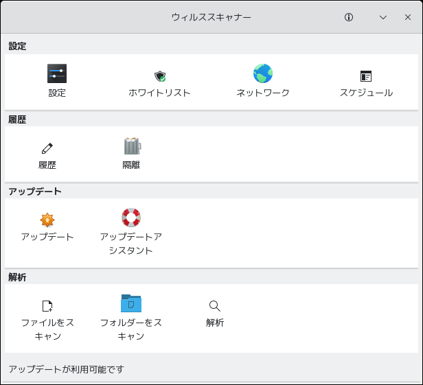Click the フォルダーをスキャン folder icon

tap(131, 303)
